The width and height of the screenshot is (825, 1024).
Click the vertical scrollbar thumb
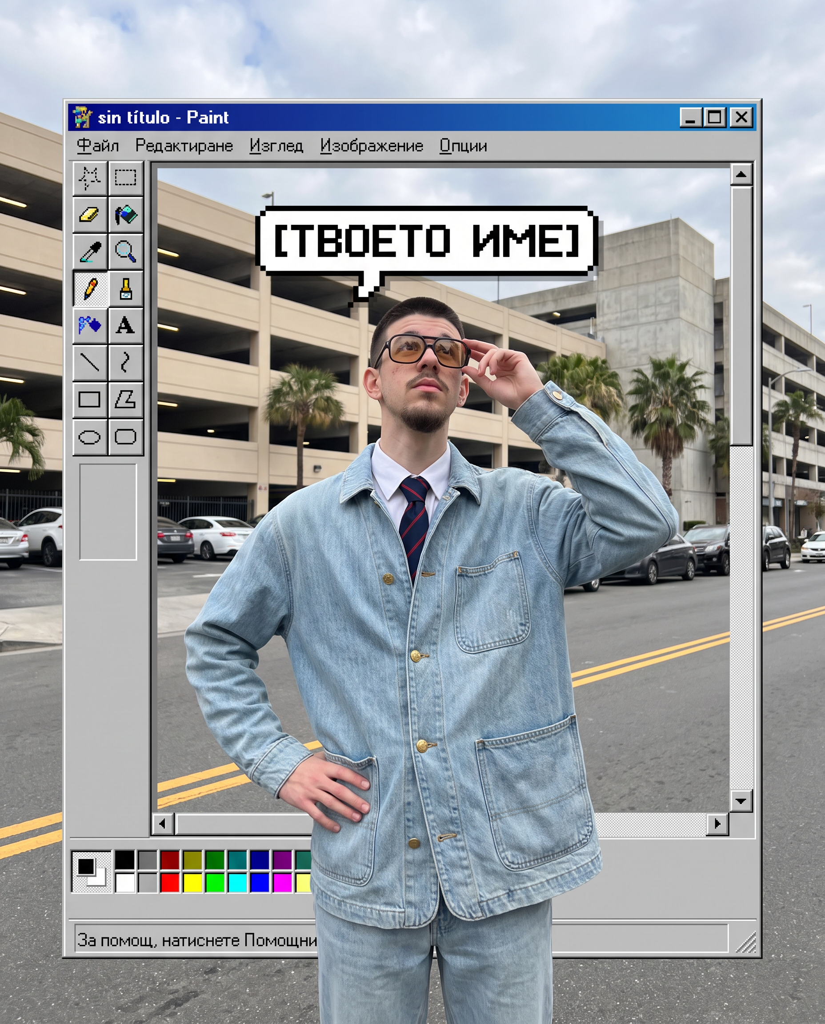point(741,316)
